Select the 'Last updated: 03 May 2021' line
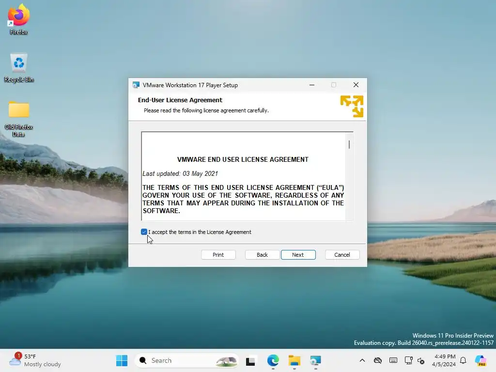This screenshot has height=372, width=496. click(180, 174)
